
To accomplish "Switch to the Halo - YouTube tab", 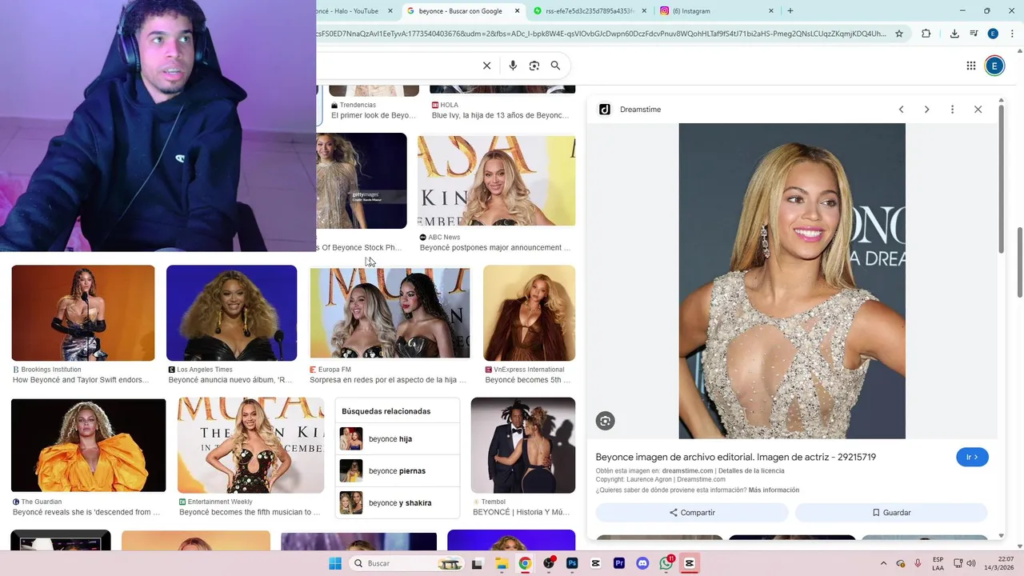I will tap(352, 11).
